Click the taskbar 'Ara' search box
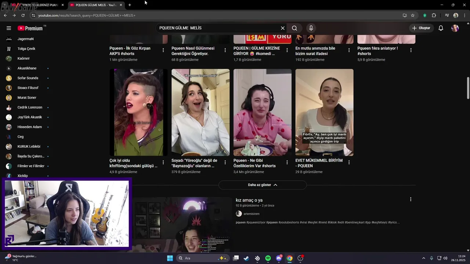 pos(203,258)
